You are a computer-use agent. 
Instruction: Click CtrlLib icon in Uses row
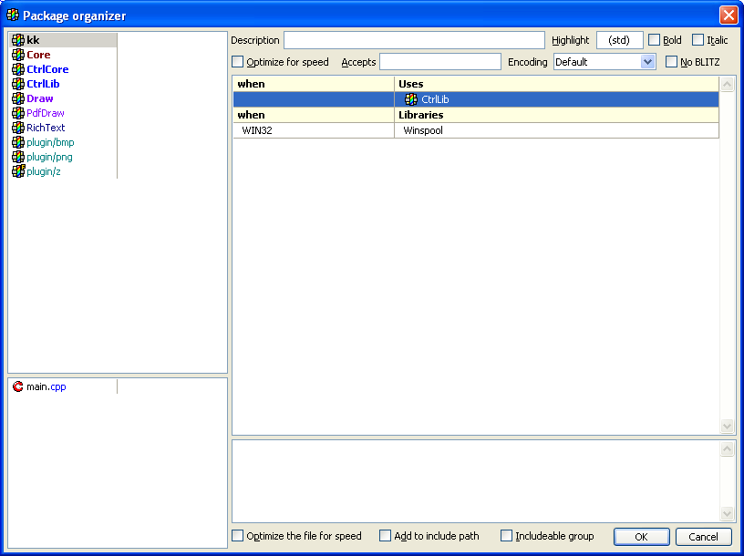411,99
